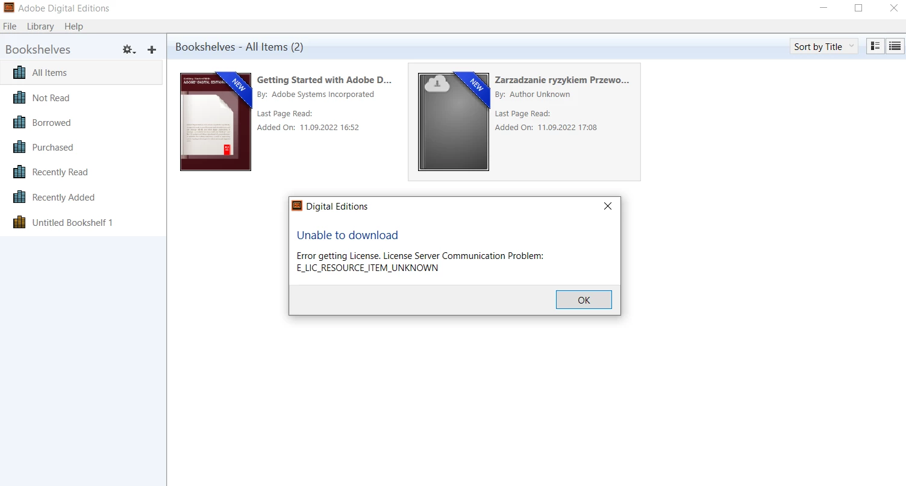Click the Zarzadzanie ryzykiem Przewo... title

coord(562,79)
